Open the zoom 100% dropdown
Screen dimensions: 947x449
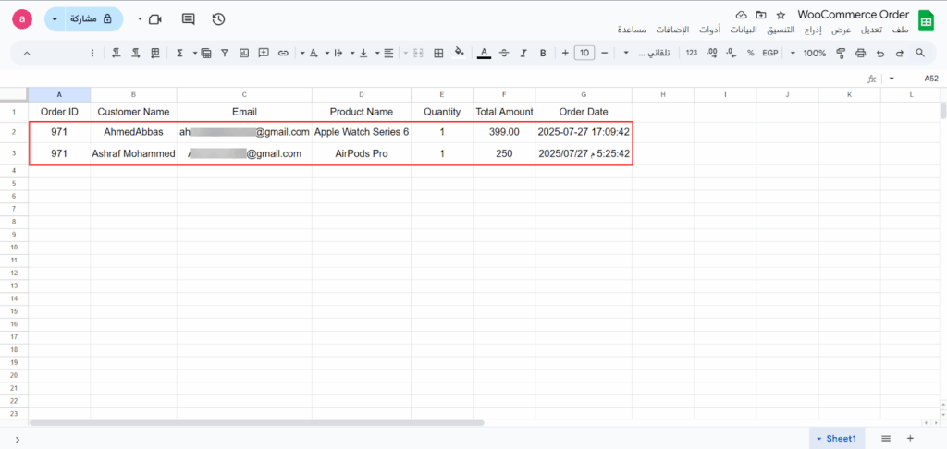[x=809, y=53]
